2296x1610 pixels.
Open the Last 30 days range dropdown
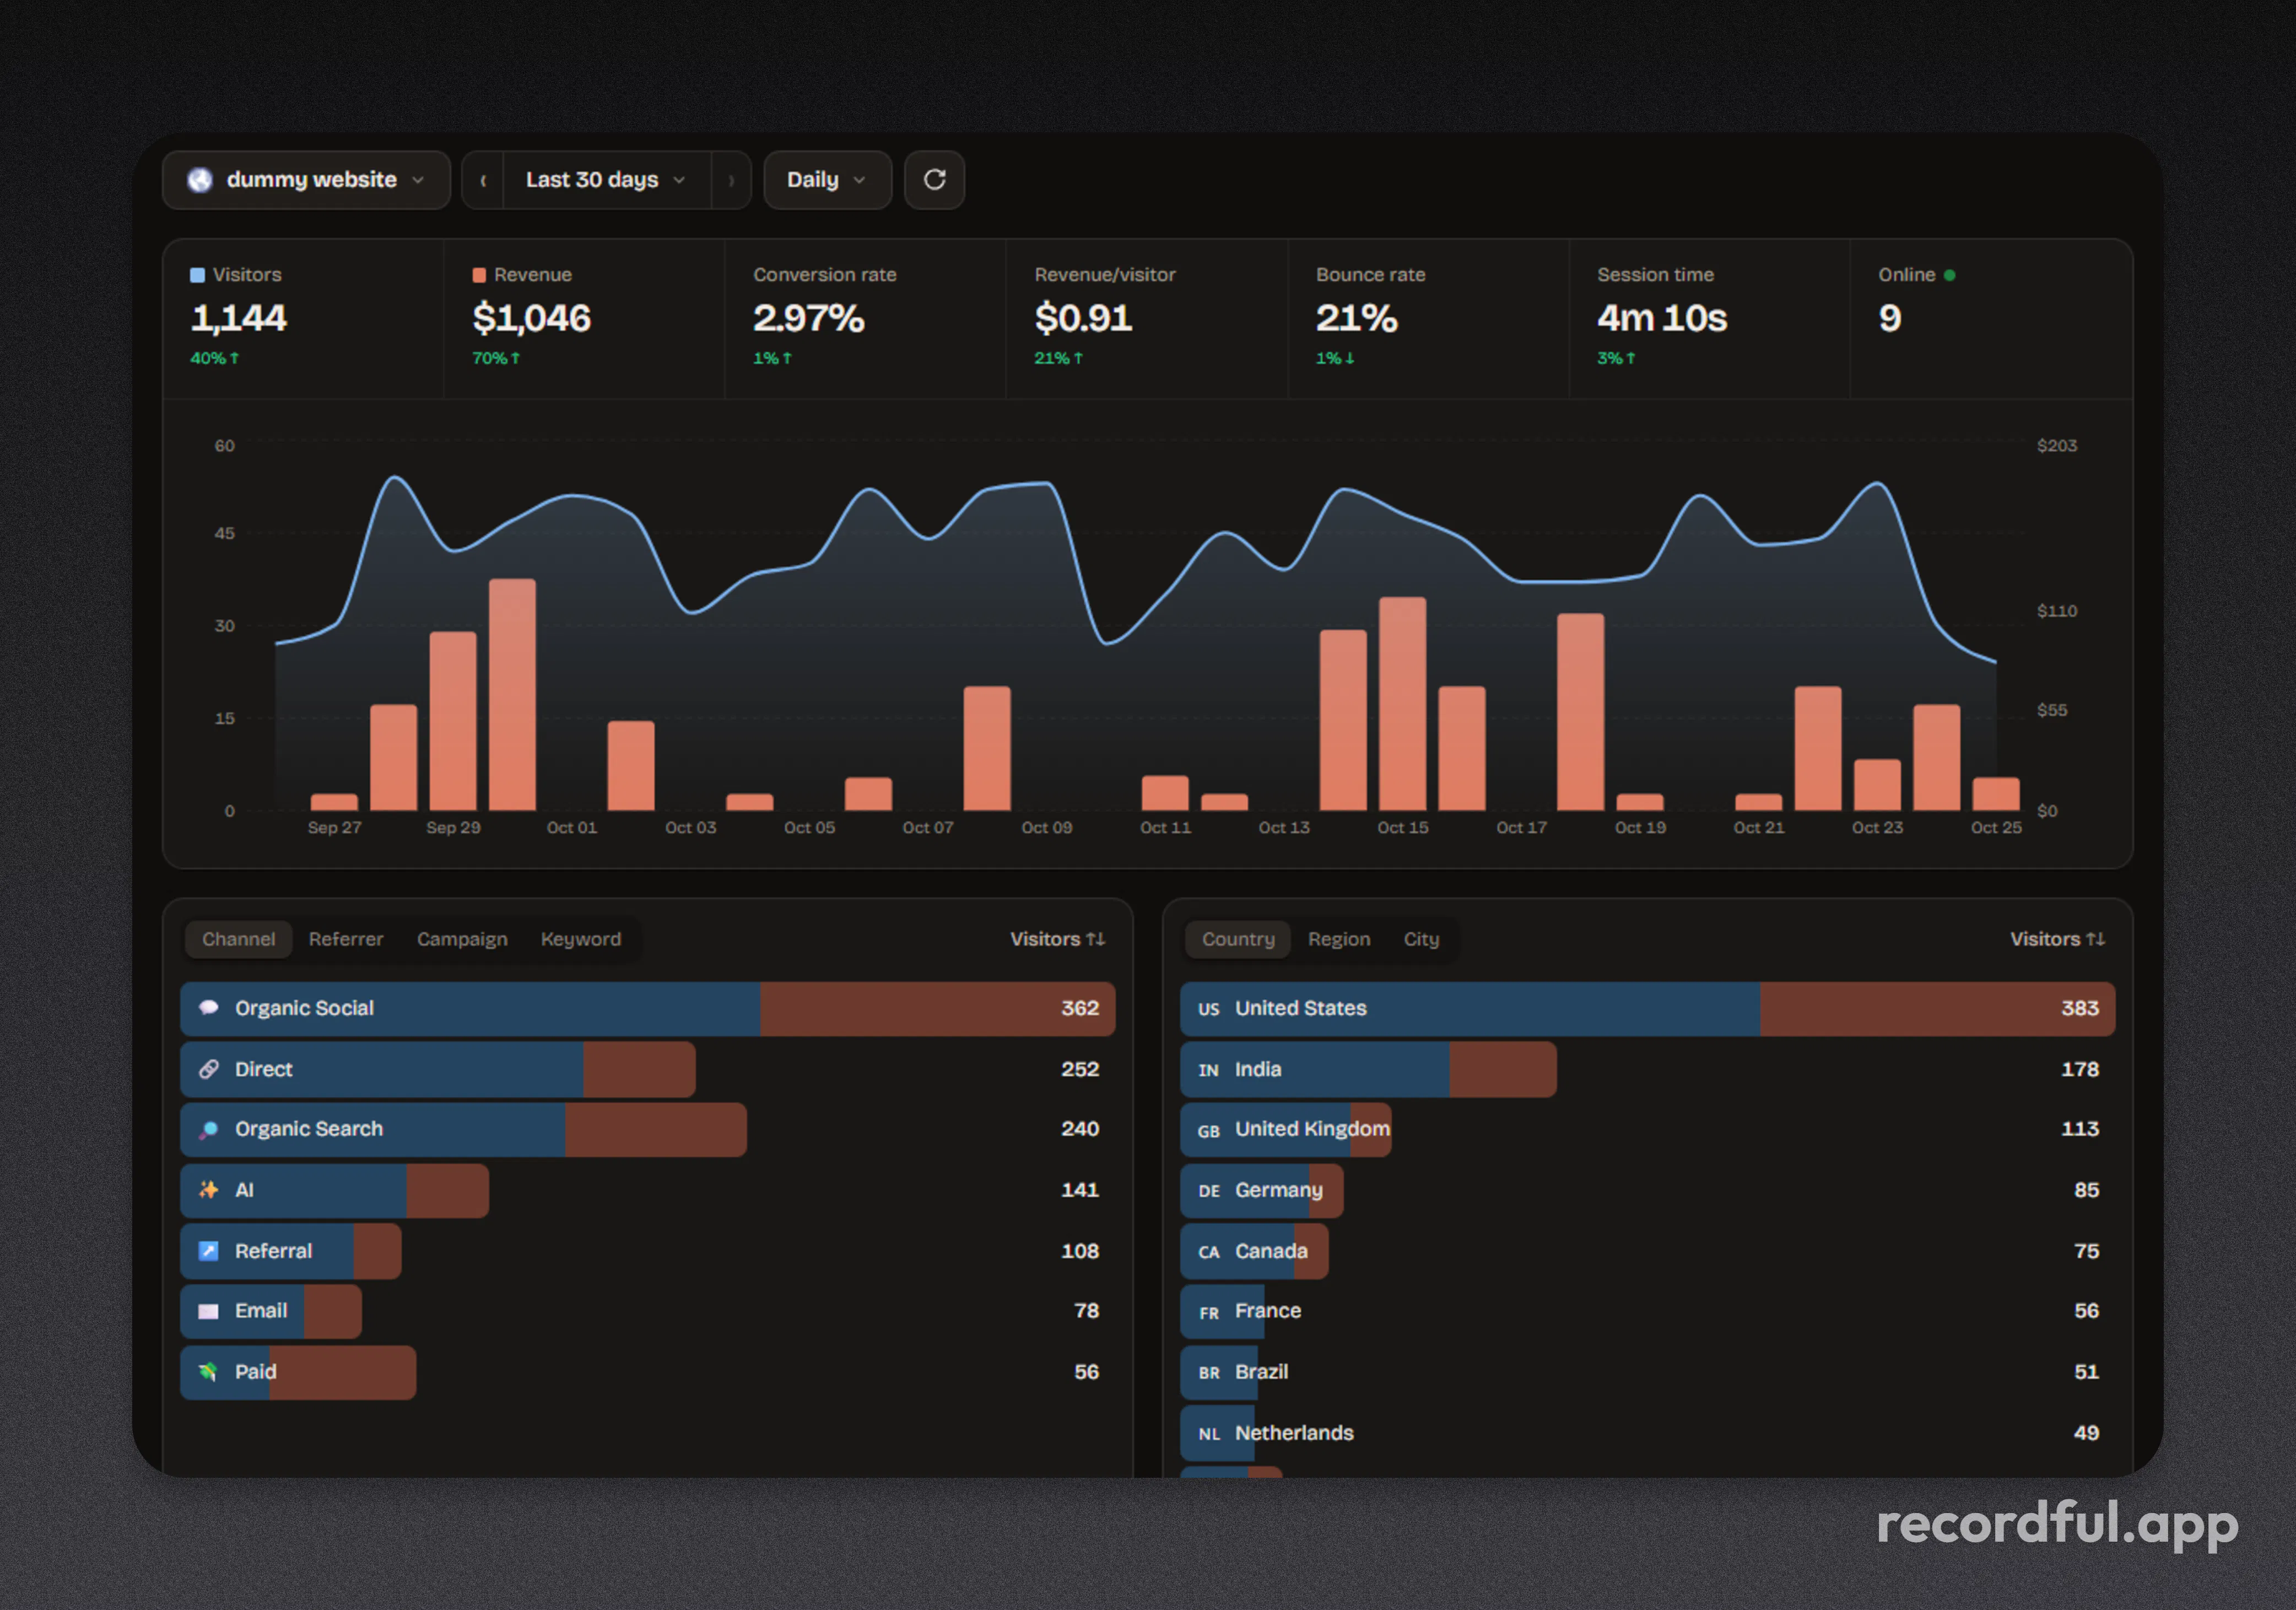(x=606, y=180)
